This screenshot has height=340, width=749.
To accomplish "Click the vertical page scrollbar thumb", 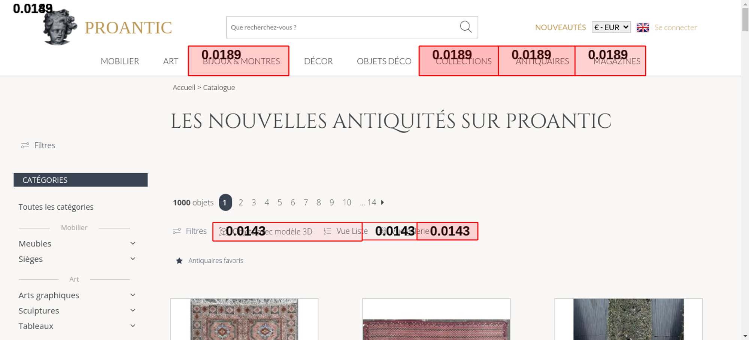I will point(745,19).
